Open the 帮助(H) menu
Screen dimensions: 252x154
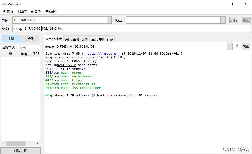(51, 11)
